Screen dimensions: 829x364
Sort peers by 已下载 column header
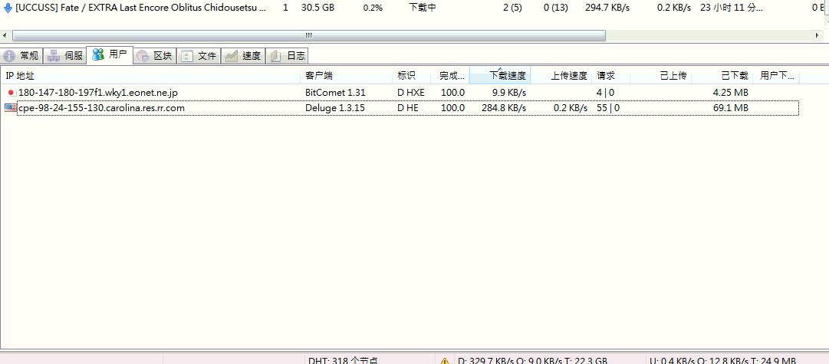pyautogui.click(x=722, y=76)
